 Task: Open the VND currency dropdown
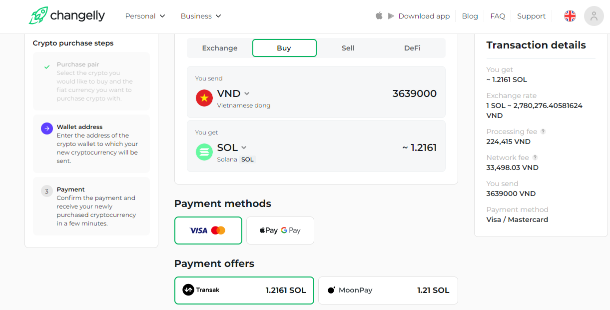(233, 93)
